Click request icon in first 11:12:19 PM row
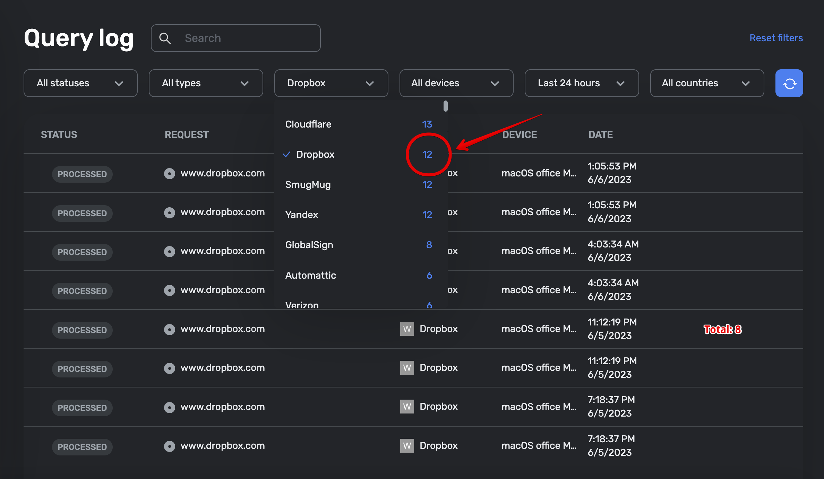Viewport: 824px width, 479px height. pos(170,329)
